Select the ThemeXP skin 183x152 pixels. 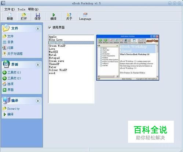click(54, 64)
